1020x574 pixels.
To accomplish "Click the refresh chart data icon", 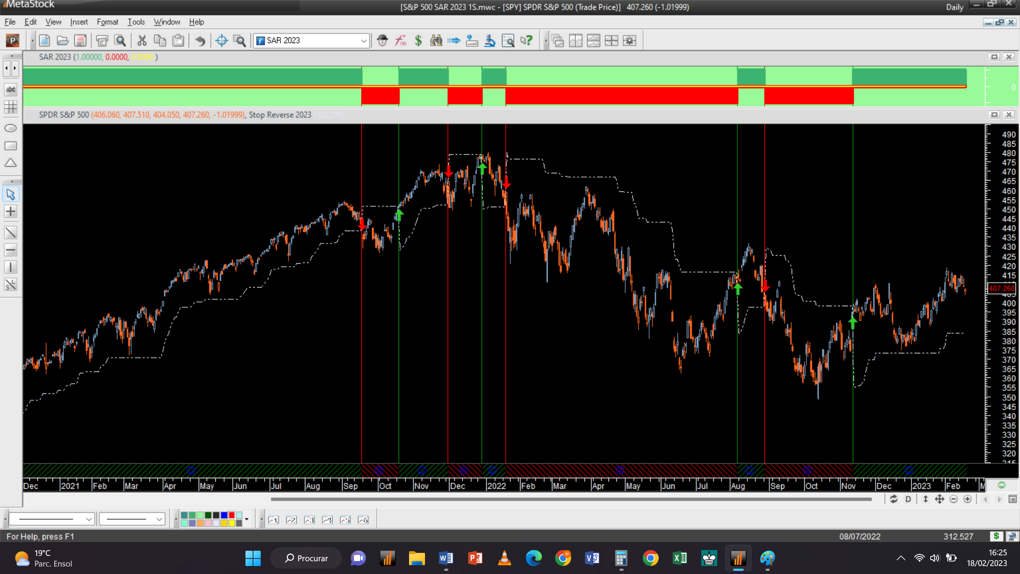I will click(894, 499).
